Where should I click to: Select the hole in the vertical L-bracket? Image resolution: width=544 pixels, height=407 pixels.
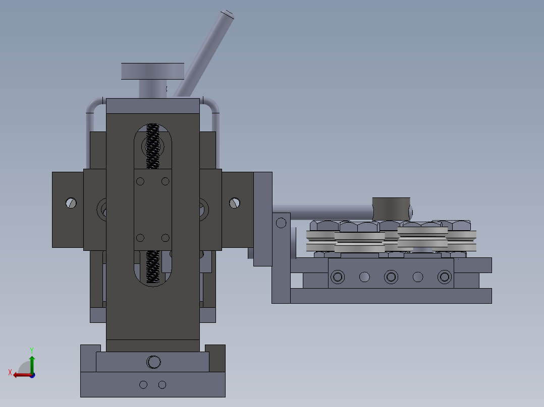tap(281, 223)
